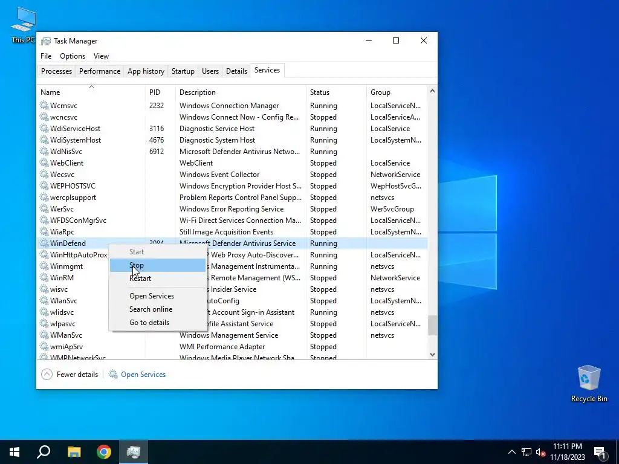Switch to the App history tab
The width and height of the screenshot is (619, 464).
pyautogui.click(x=146, y=71)
